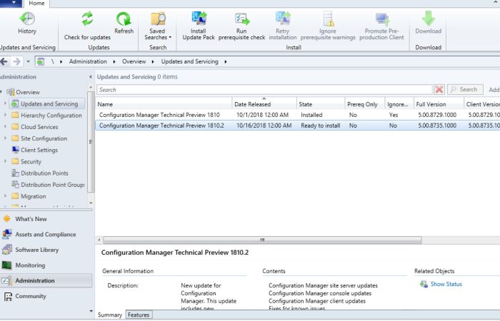Refresh the updates list
The image size is (500, 321).
(124, 23)
